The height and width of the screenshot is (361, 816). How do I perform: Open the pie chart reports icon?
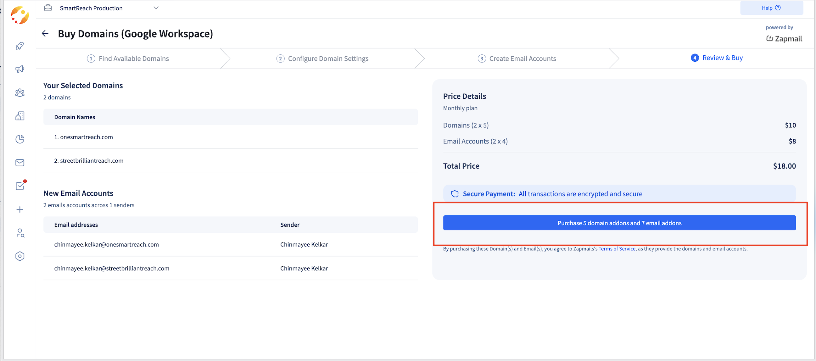tap(20, 139)
